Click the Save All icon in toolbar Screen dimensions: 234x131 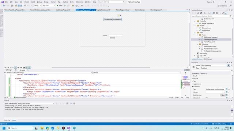click(x=21, y=6)
